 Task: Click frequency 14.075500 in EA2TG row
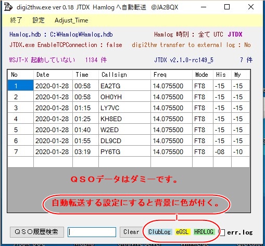(x=171, y=86)
